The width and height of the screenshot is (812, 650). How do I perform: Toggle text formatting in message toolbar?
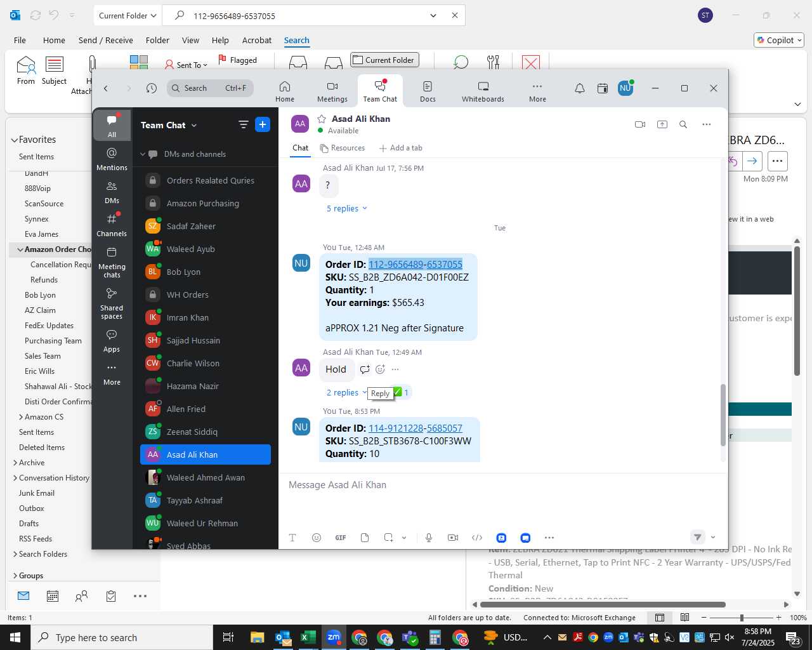[292, 538]
